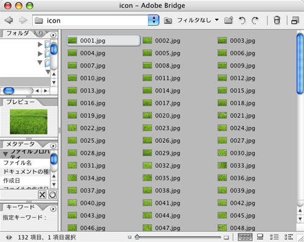Click the smallest thumbnail size icon
Image resolution: width=304 pixels, height=242 pixels.
pos(130,237)
